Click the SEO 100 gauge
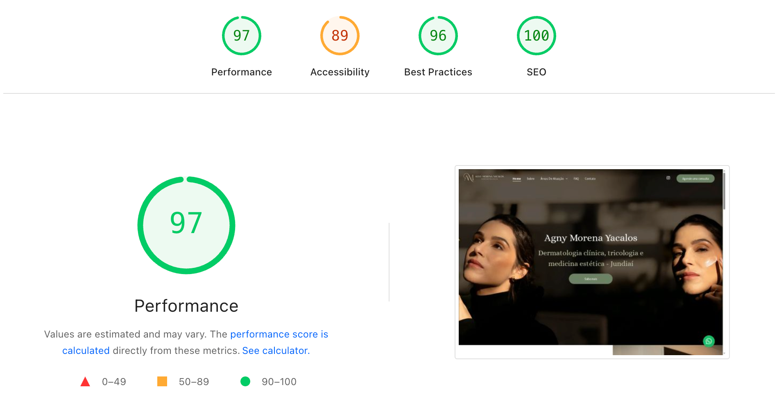 click(537, 36)
